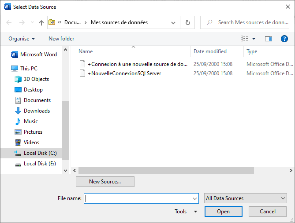The width and height of the screenshot is (295, 223).
Task: Click the Docu... breadcrumb segment
Action: tap(72, 22)
